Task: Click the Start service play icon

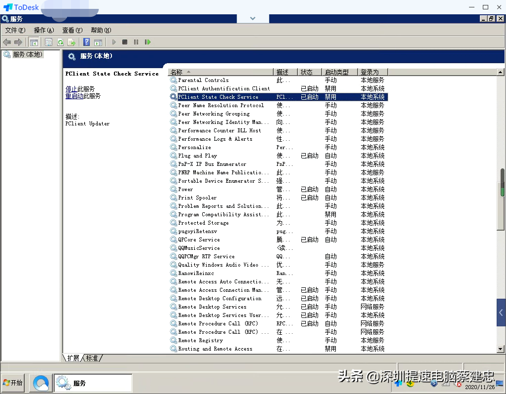Action: 114,42
